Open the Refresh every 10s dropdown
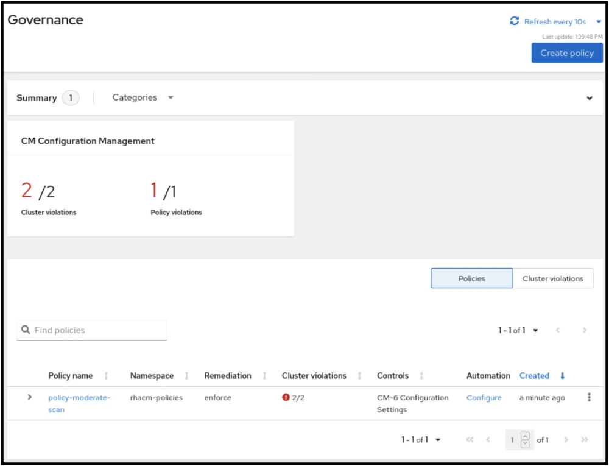 598,22
